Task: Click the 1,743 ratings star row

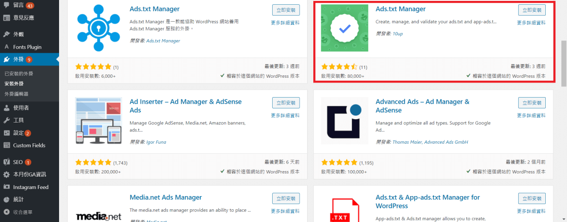Action: 94,163
